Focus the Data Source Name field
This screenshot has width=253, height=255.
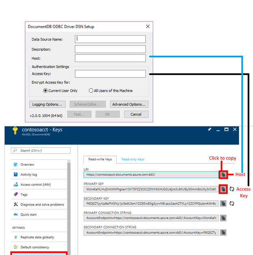click(110, 39)
